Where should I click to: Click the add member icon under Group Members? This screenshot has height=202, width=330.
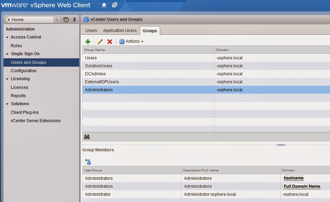tap(88, 162)
